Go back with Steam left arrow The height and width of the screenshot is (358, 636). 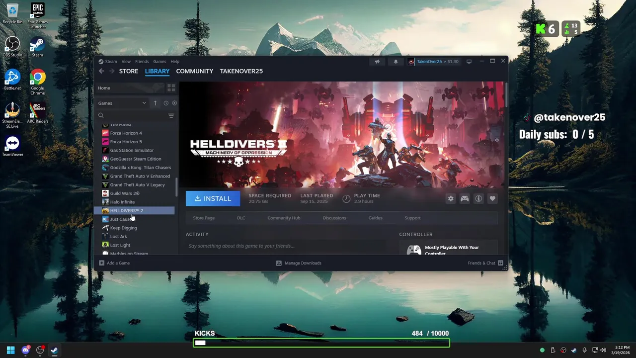[101, 71]
